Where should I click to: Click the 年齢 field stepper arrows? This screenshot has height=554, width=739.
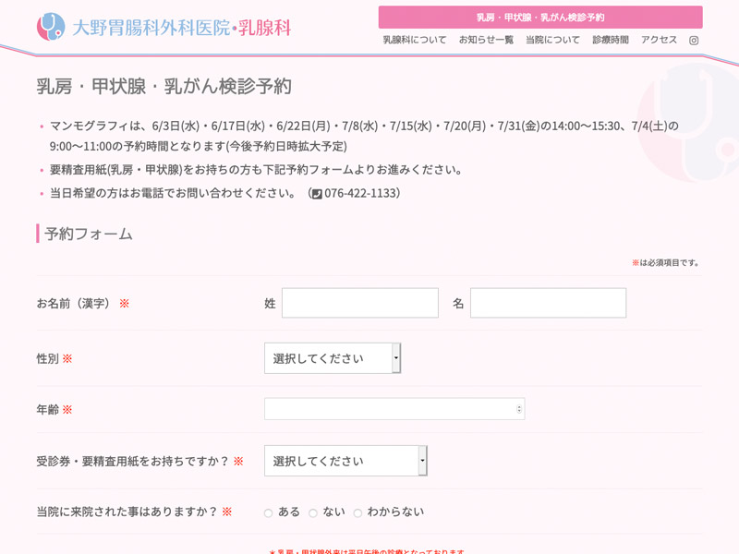pos(519,409)
